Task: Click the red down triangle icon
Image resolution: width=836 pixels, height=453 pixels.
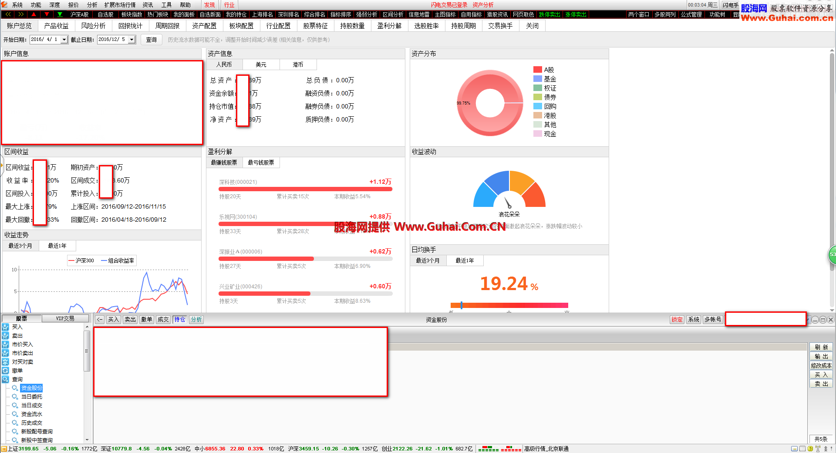Action: tap(47, 14)
